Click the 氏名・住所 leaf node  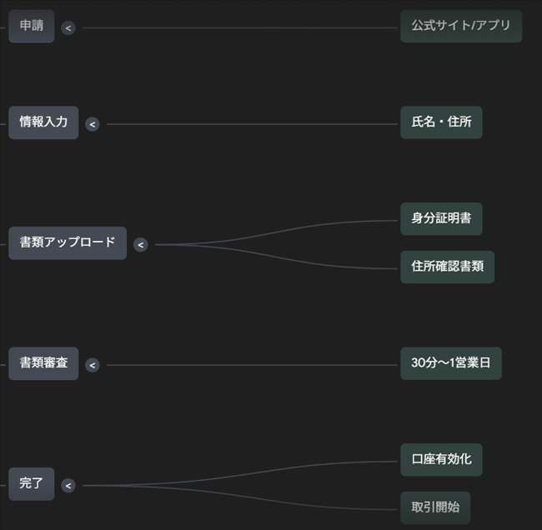coord(441,123)
